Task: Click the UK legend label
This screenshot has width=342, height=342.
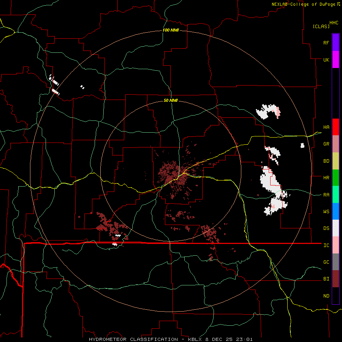Action: [326, 60]
